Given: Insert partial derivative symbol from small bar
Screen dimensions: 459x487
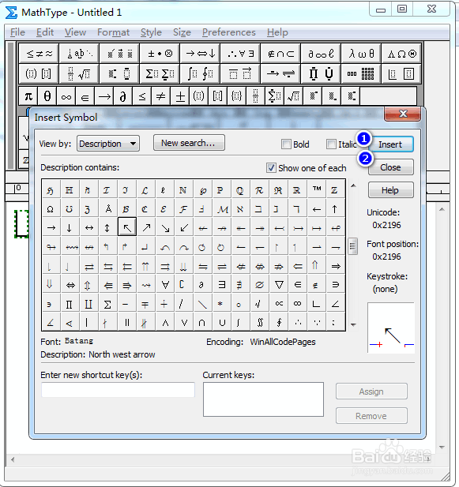Looking at the screenshot, I should click(x=123, y=96).
